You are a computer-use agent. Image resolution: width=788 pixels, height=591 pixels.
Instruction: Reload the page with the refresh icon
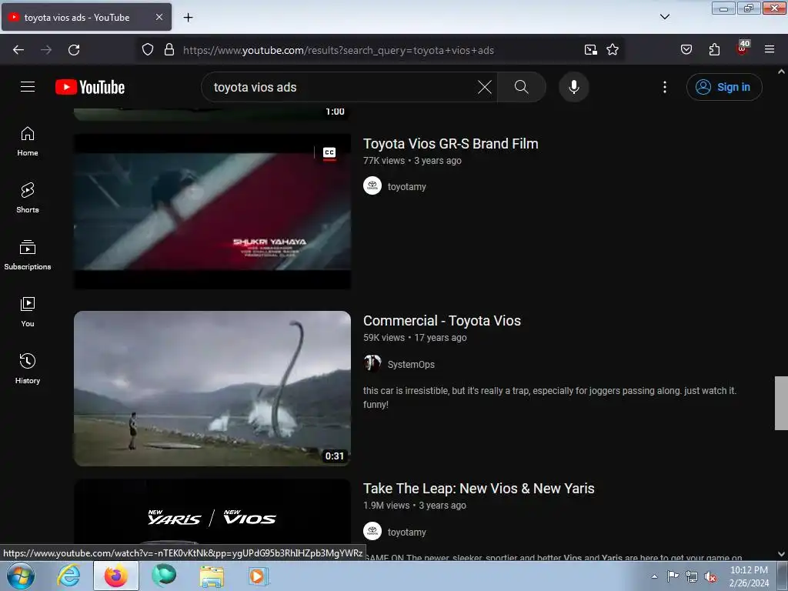[x=74, y=50]
